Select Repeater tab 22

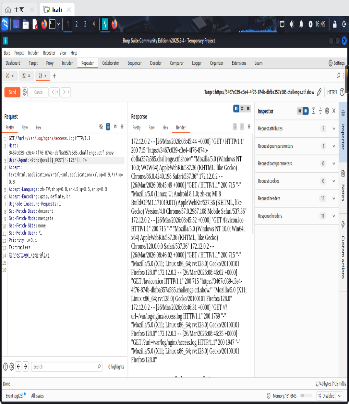point(26,76)
